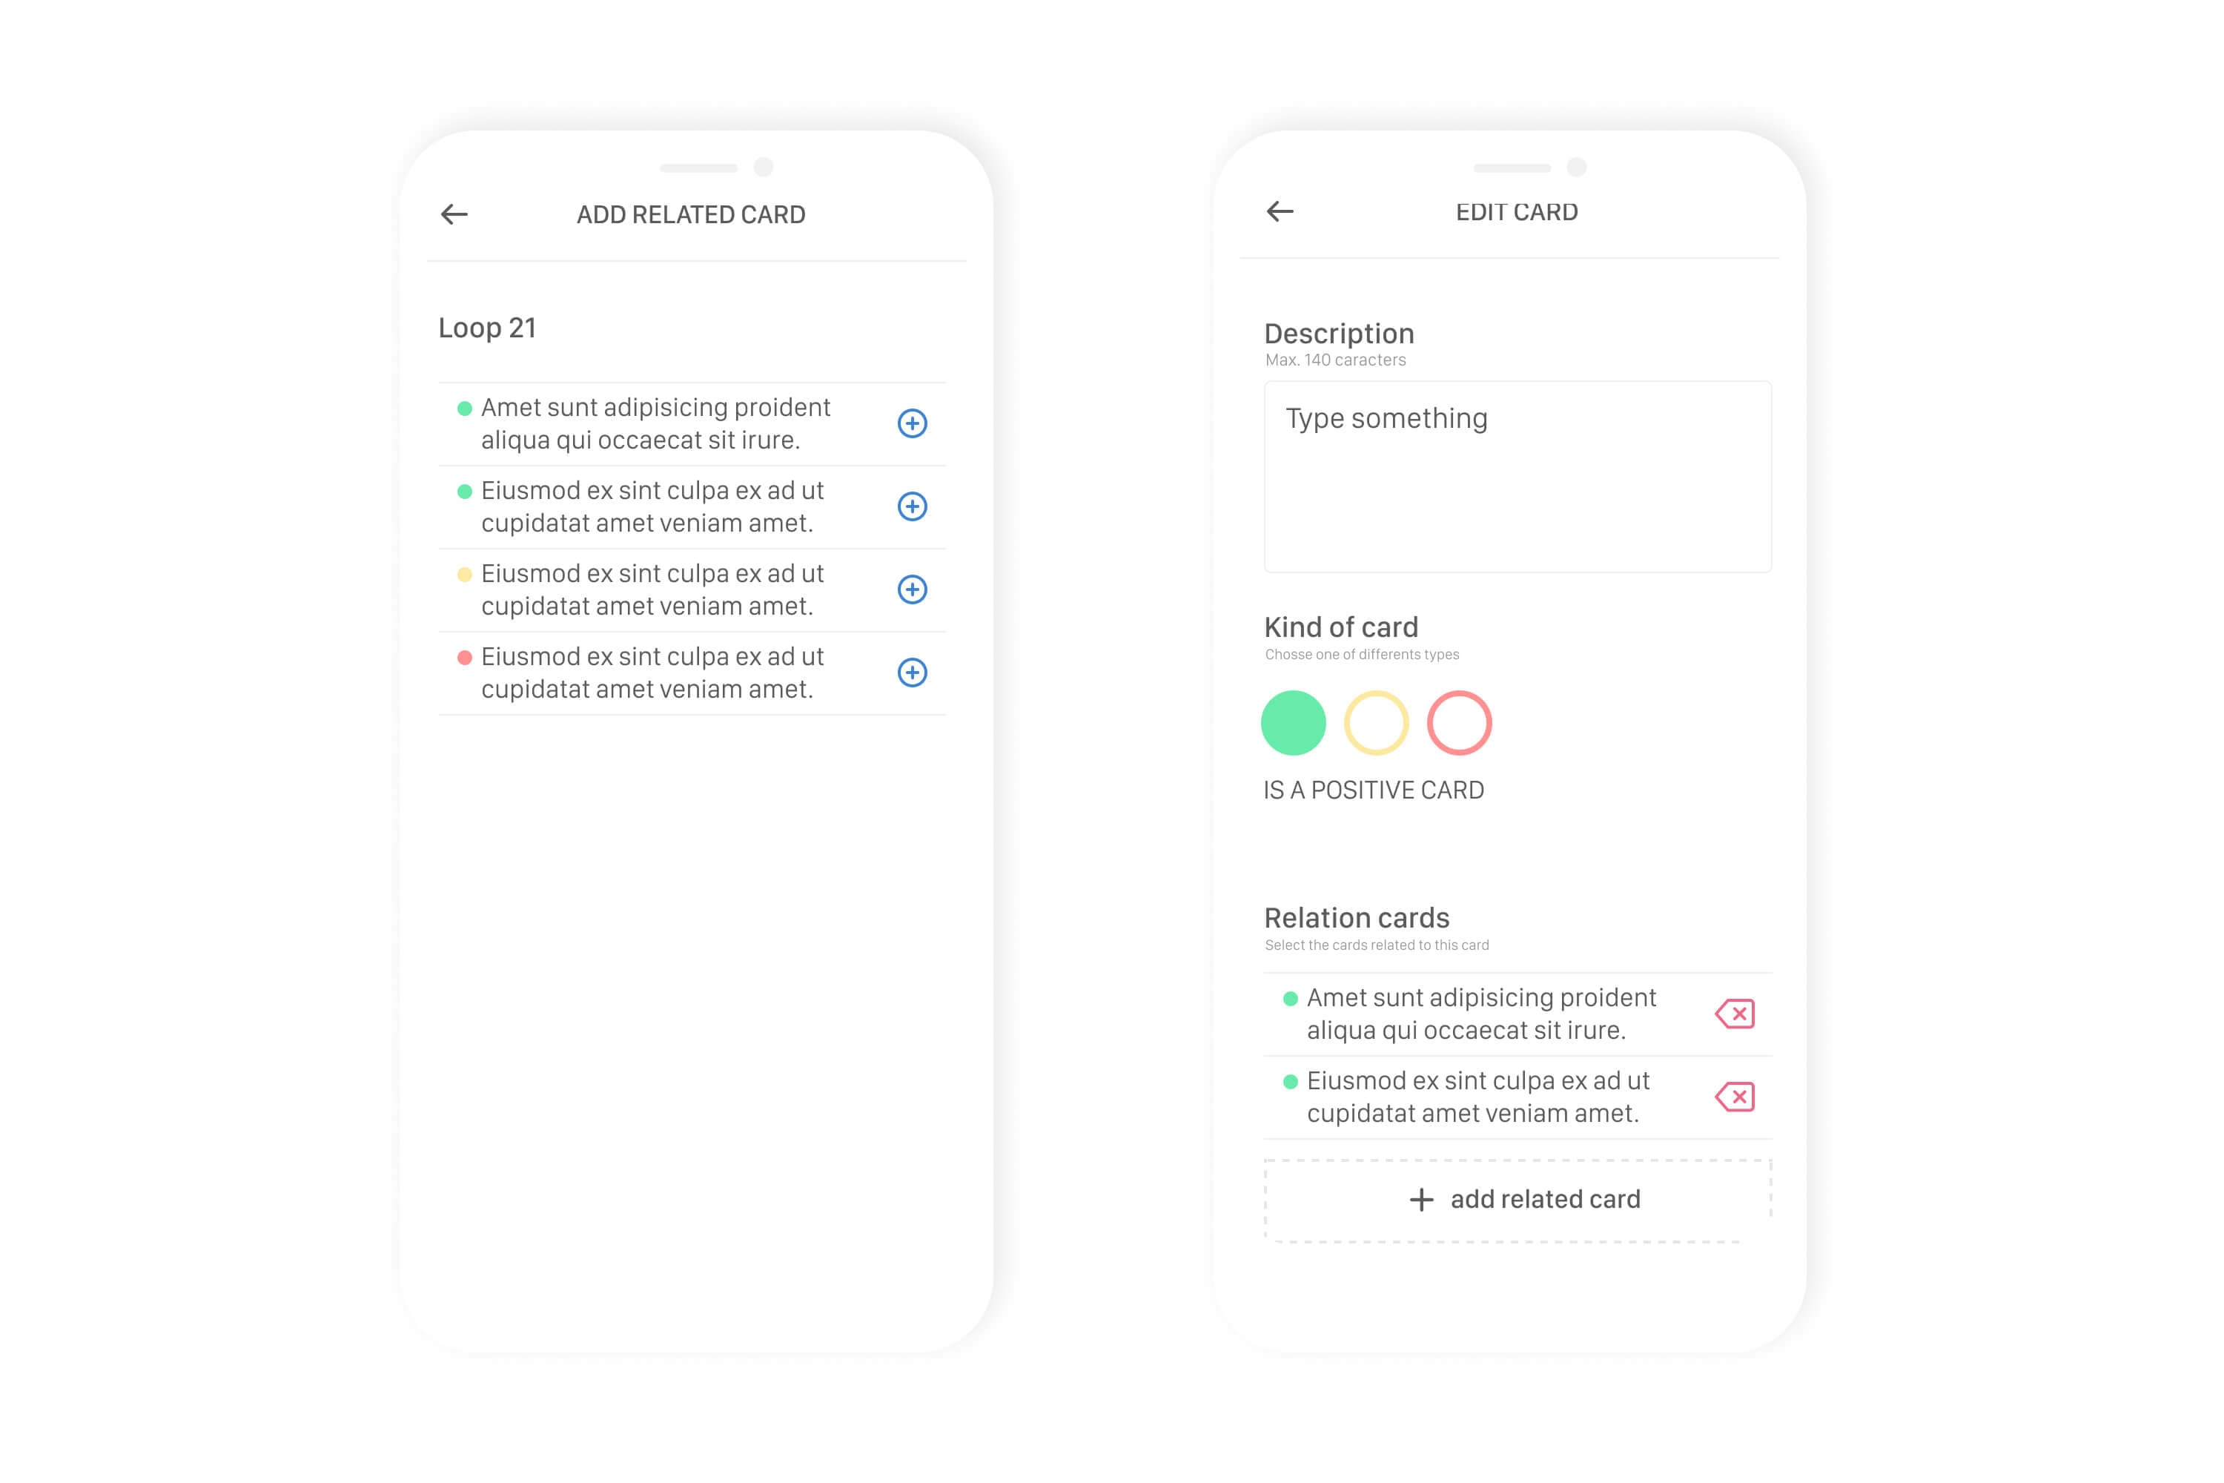Click the remove relation X icon (second card)
Screen dimensions: 2224x1483
(1734, 1096)
